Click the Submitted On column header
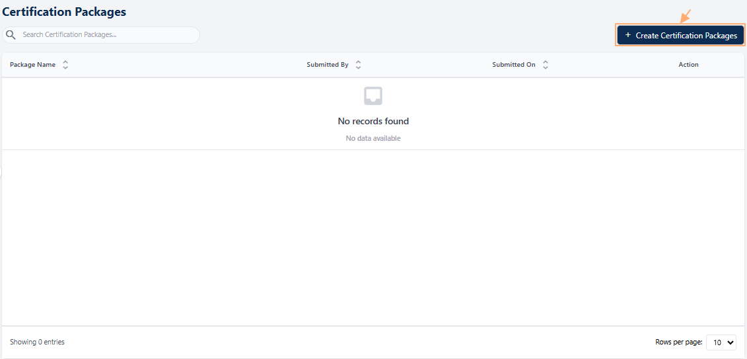Image resolution: width=747 pixels, height=359 pixels. [514, 65]
